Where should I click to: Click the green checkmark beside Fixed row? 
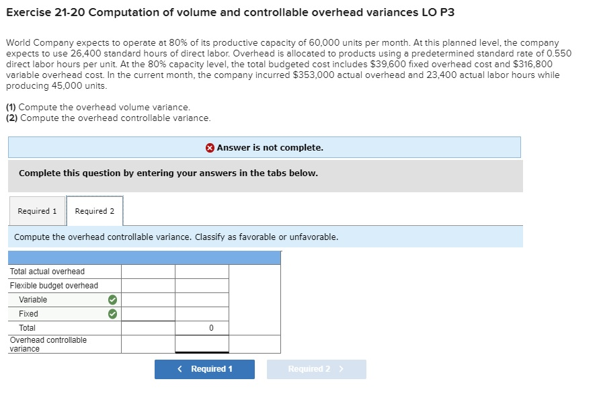[x=113, y=313]
